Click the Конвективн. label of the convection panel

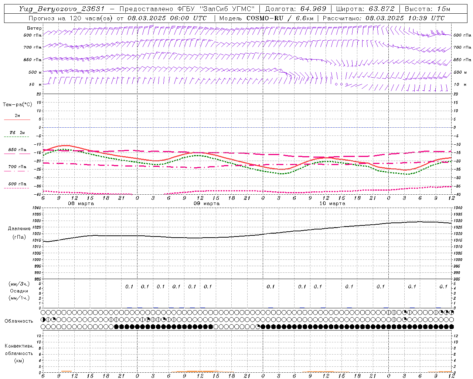tap(19, 346)
